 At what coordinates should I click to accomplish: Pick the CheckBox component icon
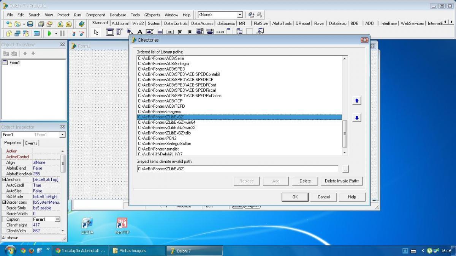180,32
